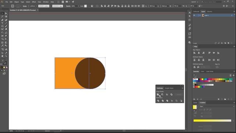Switch to the Color Guide tab

tap(210, 71)
